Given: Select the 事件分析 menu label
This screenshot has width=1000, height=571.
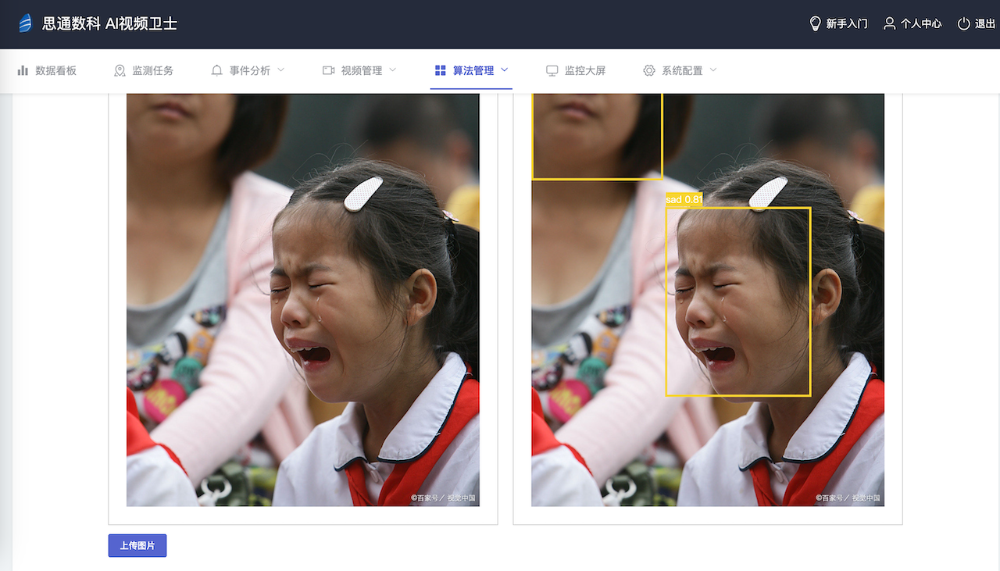Looking at the screenshot, I should (250, 70).
